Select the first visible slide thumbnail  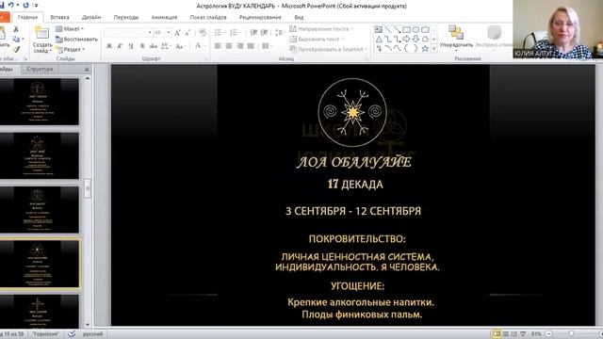40,102
